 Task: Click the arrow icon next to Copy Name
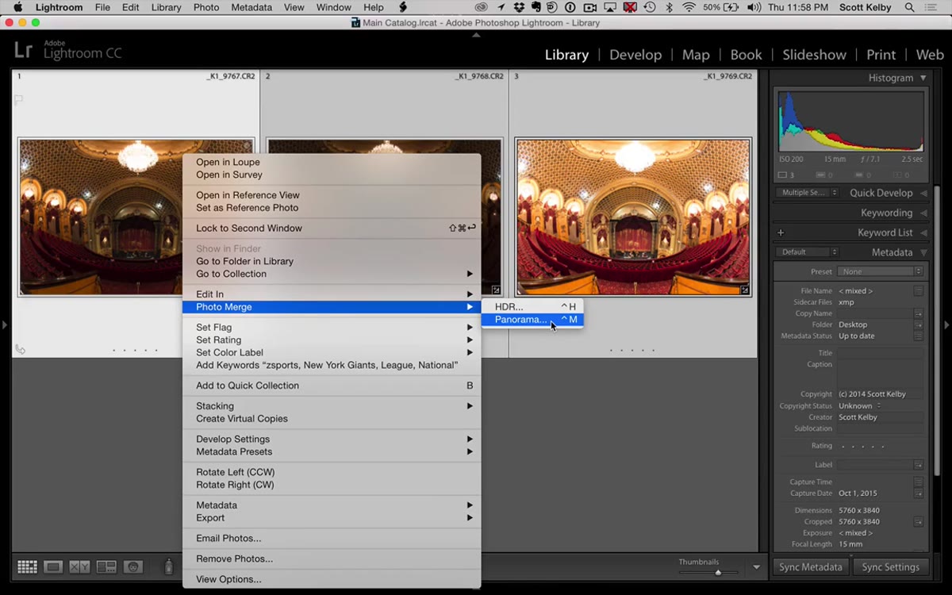pos(919,313)
